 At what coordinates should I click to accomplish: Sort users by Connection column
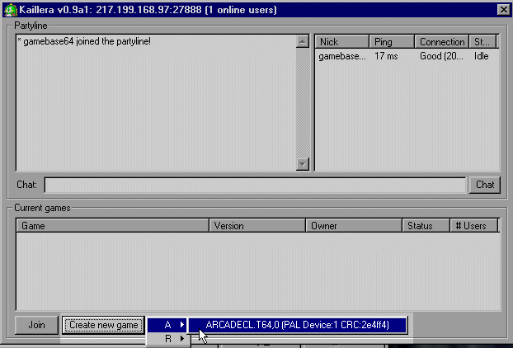(x=442, y=42)
